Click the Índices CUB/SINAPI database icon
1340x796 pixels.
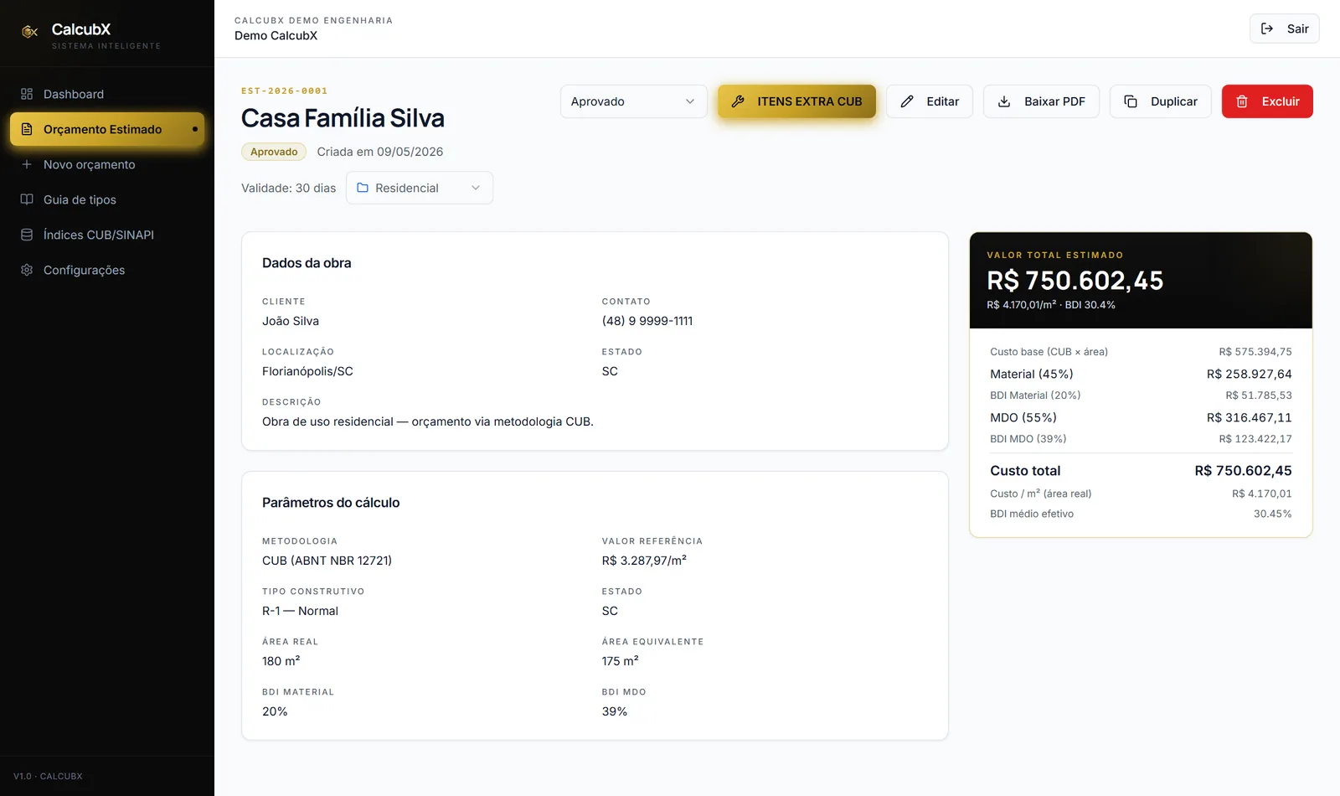pos(27,235)
